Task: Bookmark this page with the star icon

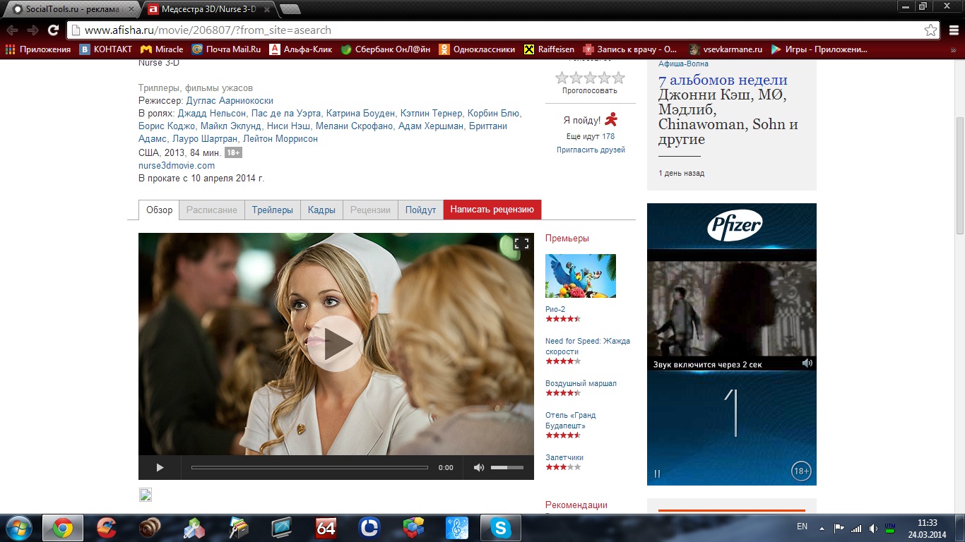Action: (931, 30)
